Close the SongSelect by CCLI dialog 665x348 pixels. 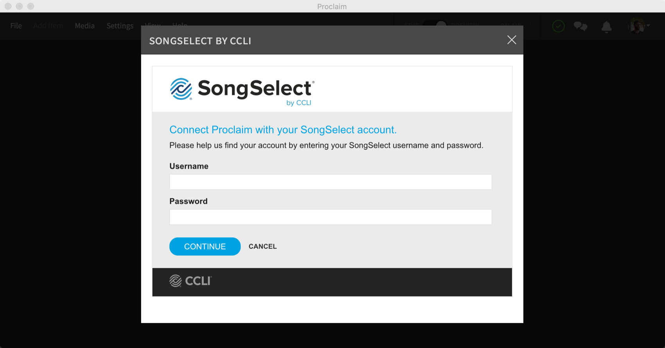(x=511, y=40)
